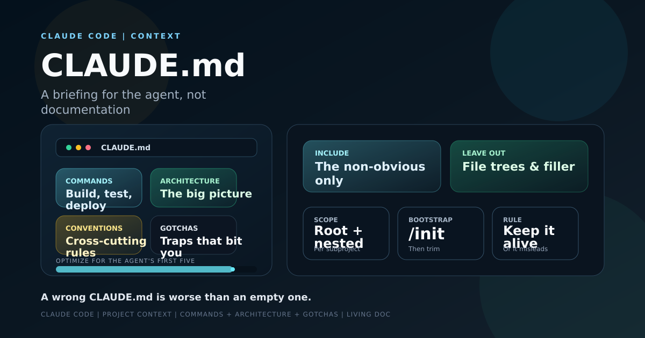Click the green dot in CLAUDE.md title bar

pos(69,148)
